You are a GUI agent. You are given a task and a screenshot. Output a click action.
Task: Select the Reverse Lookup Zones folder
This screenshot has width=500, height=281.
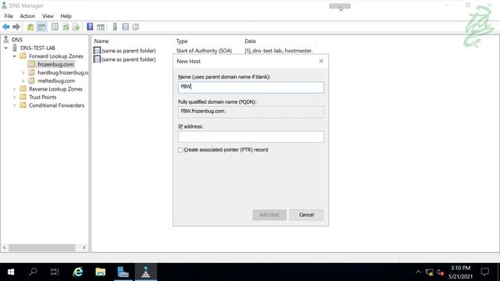(x=55, y=89)
